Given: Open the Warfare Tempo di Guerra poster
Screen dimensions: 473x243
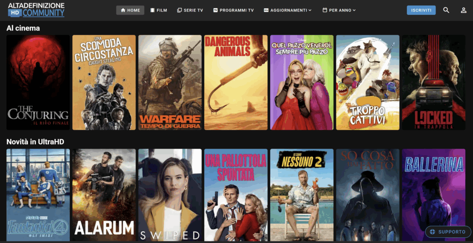Looking at the screenshot, I should tap(170, 82).
